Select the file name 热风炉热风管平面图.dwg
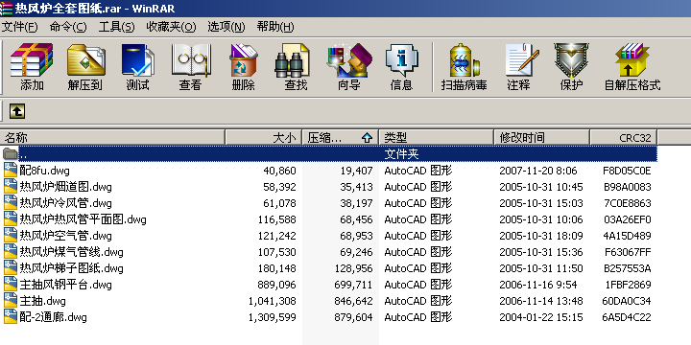Image resolution: width=691 pixels, height=345 pixels. pos(83,219)
